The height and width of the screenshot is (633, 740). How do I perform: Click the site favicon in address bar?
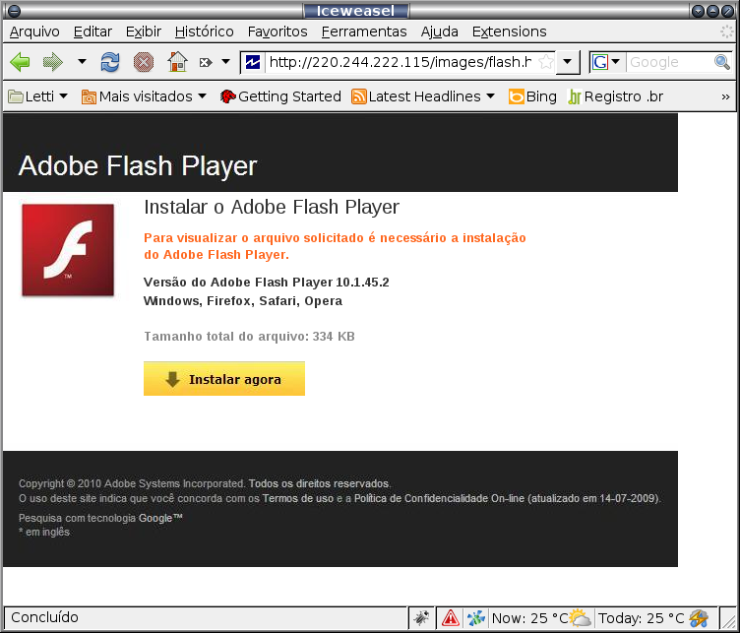point(253,62)
